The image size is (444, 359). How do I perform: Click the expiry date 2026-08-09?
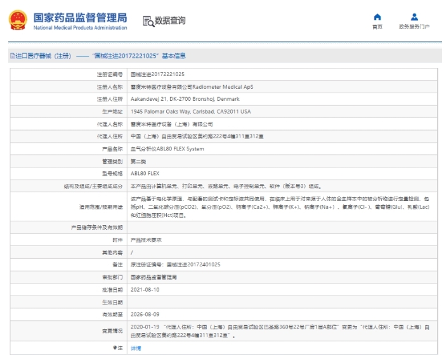click(145, 314)
